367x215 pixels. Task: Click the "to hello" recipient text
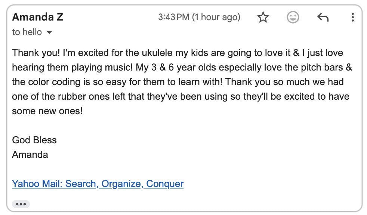(x=27, y=32)
